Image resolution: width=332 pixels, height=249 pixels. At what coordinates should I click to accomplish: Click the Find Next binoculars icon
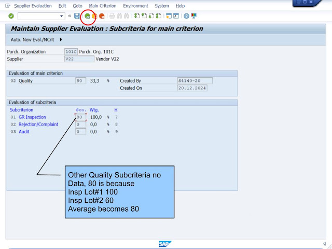pyautogui.click(x=127, y=16)
